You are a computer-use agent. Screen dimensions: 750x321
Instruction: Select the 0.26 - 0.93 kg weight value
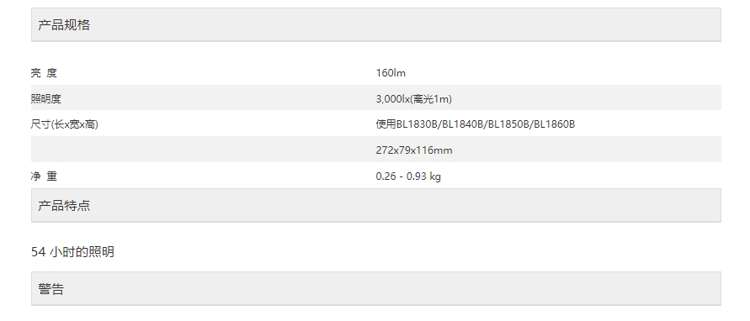(x=408, y=176)
